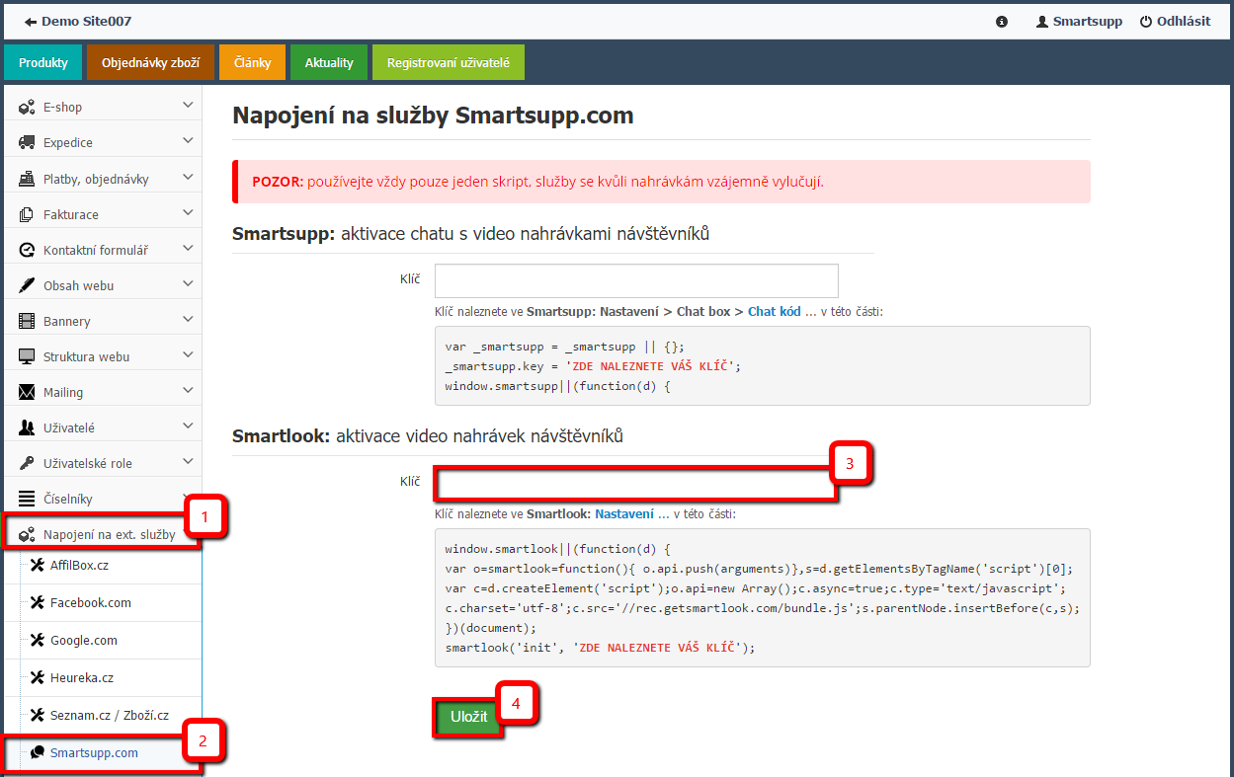Click the Smartsupp code snippet box

tap(763, 365)
